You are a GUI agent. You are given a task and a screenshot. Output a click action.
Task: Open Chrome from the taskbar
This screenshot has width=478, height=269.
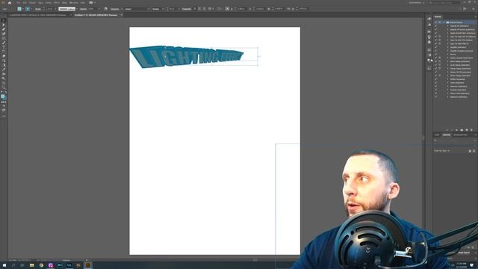41,265
